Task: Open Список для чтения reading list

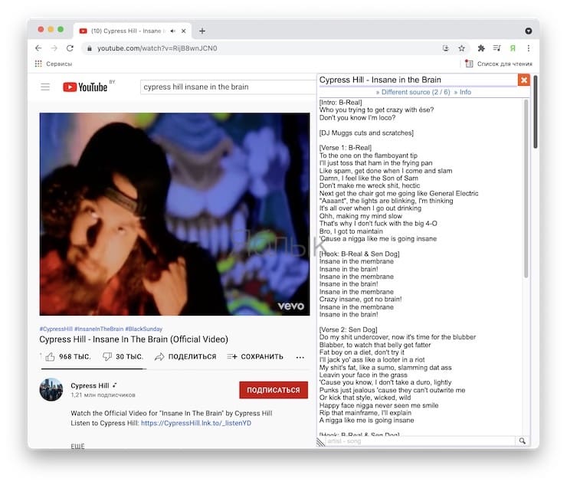Action: click(499, 64)
